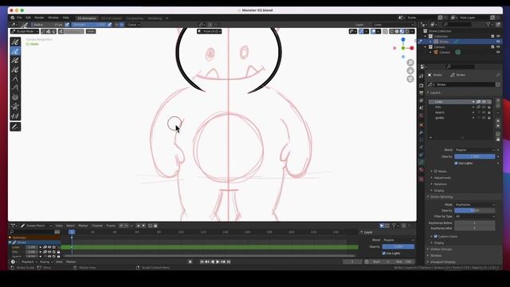Screen dimensions: 510x287
Task: Toggle Custom Colors checkbox in Onion Skinning
Action: (x=436, y=236)
